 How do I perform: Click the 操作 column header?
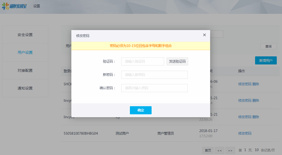(x=241, y=71)
